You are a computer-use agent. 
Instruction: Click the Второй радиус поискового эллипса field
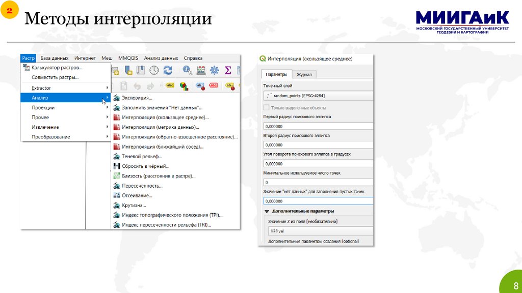pyautogui.click(x=318, y=145)
